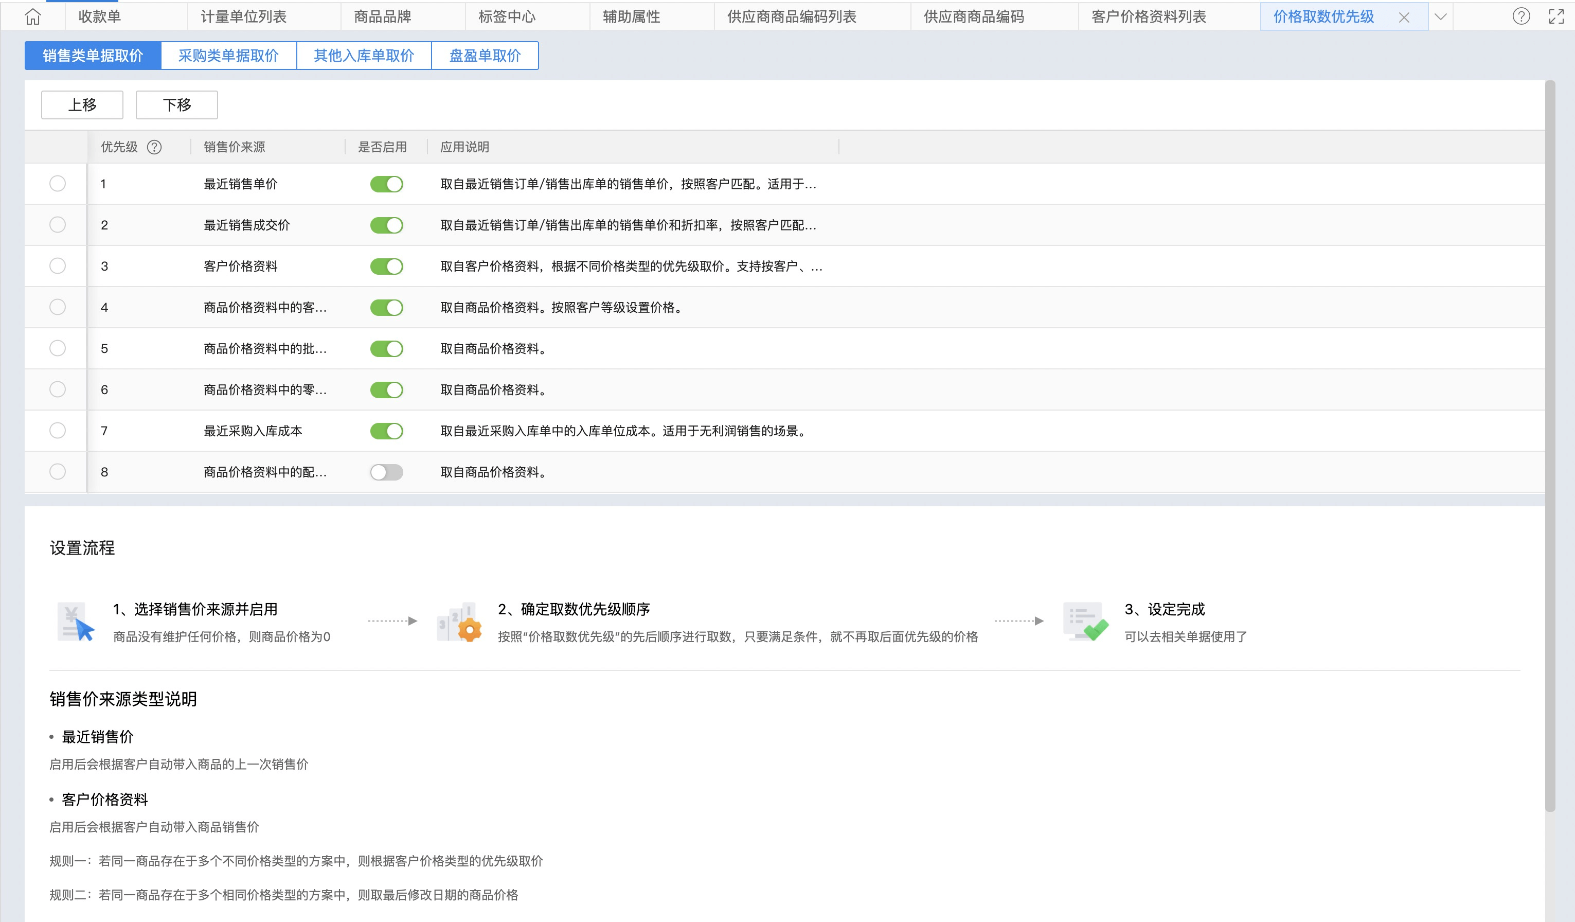The height and width of the screenshot is (922, 1575).
Task: Select the 客户价格资料 row radio button
Action: point(58,265)
